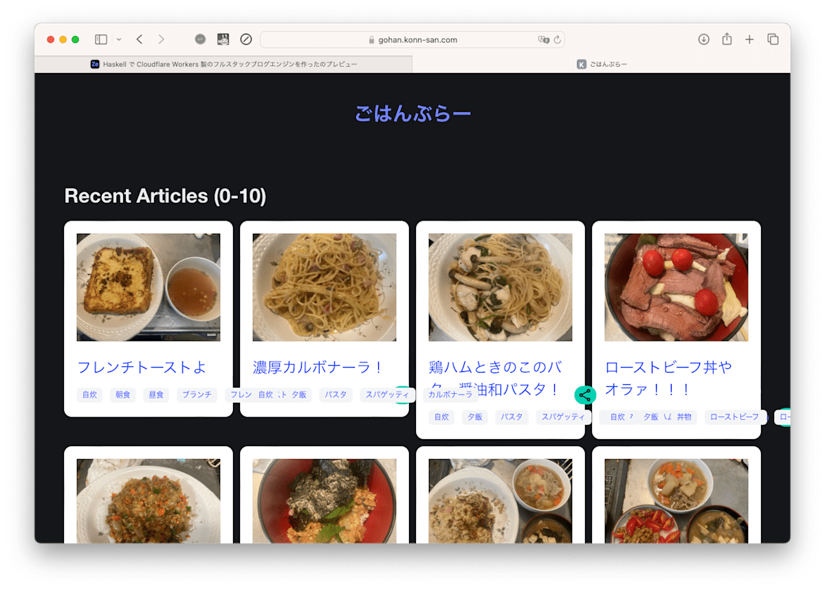This screenshot has height=589, width=825.
Task: Click 夕飯 tag on 鶏ハム pasta card
Action: pos(475,417)
